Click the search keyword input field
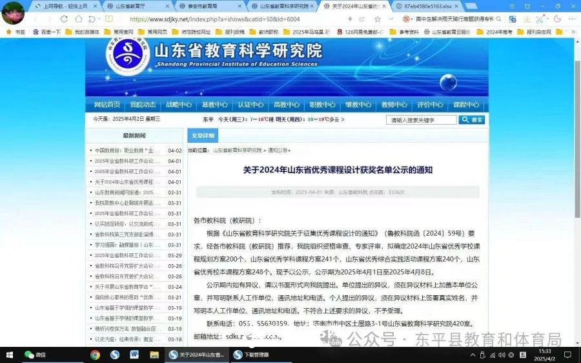The height and width of the screenshot is (363, 581). pos(421,119)
